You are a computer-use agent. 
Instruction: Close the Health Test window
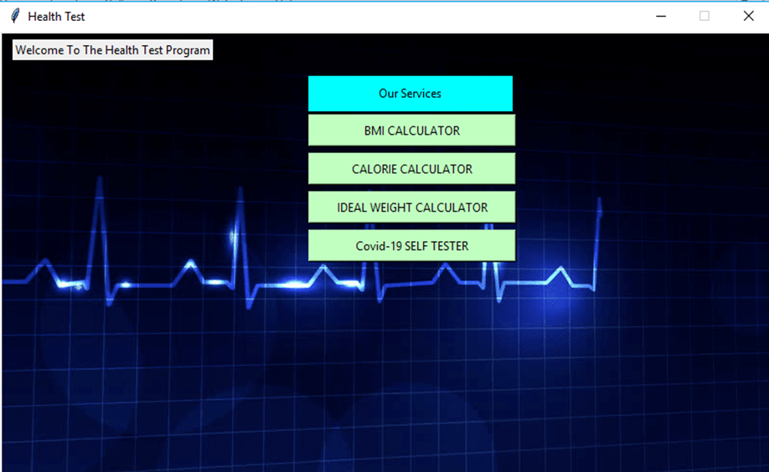click(748, 16)
